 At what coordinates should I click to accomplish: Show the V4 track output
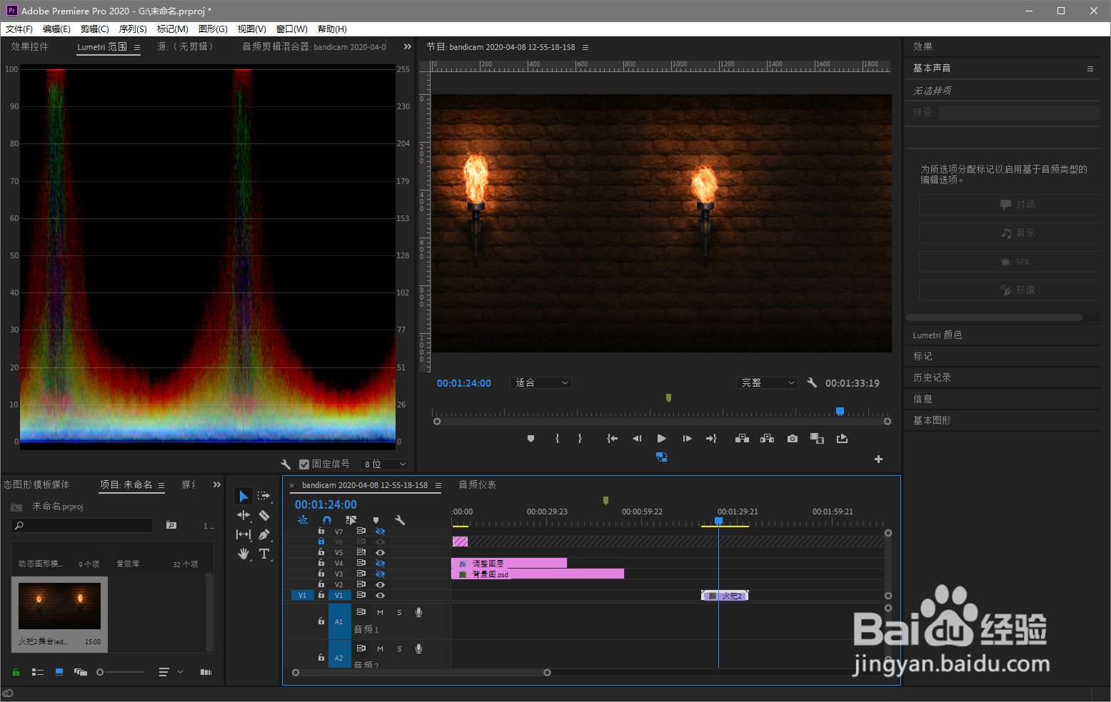380,563
